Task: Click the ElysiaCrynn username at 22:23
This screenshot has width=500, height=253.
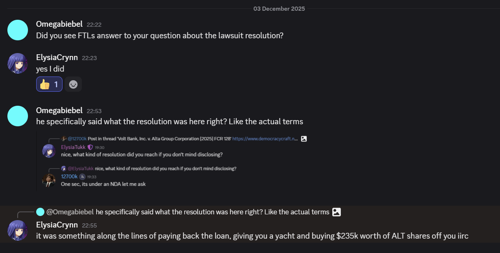Action: coord(57,58)
